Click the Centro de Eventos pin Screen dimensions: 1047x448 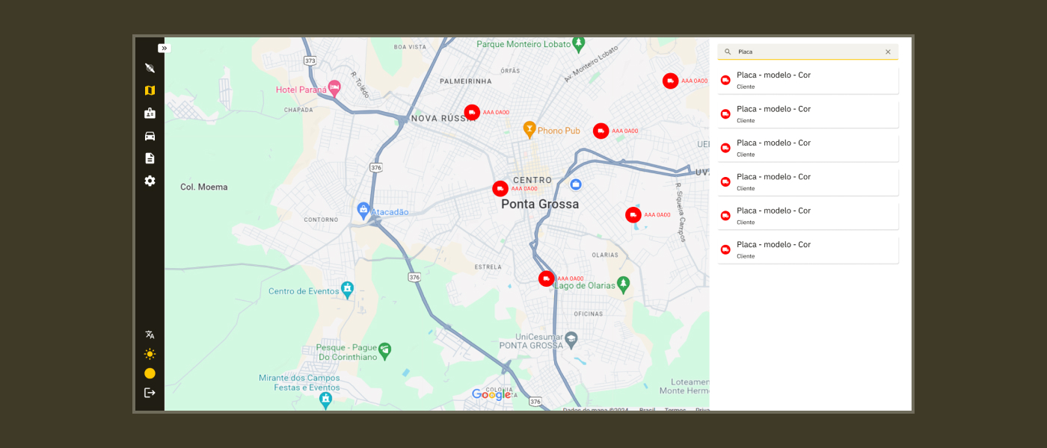point(347,289)
